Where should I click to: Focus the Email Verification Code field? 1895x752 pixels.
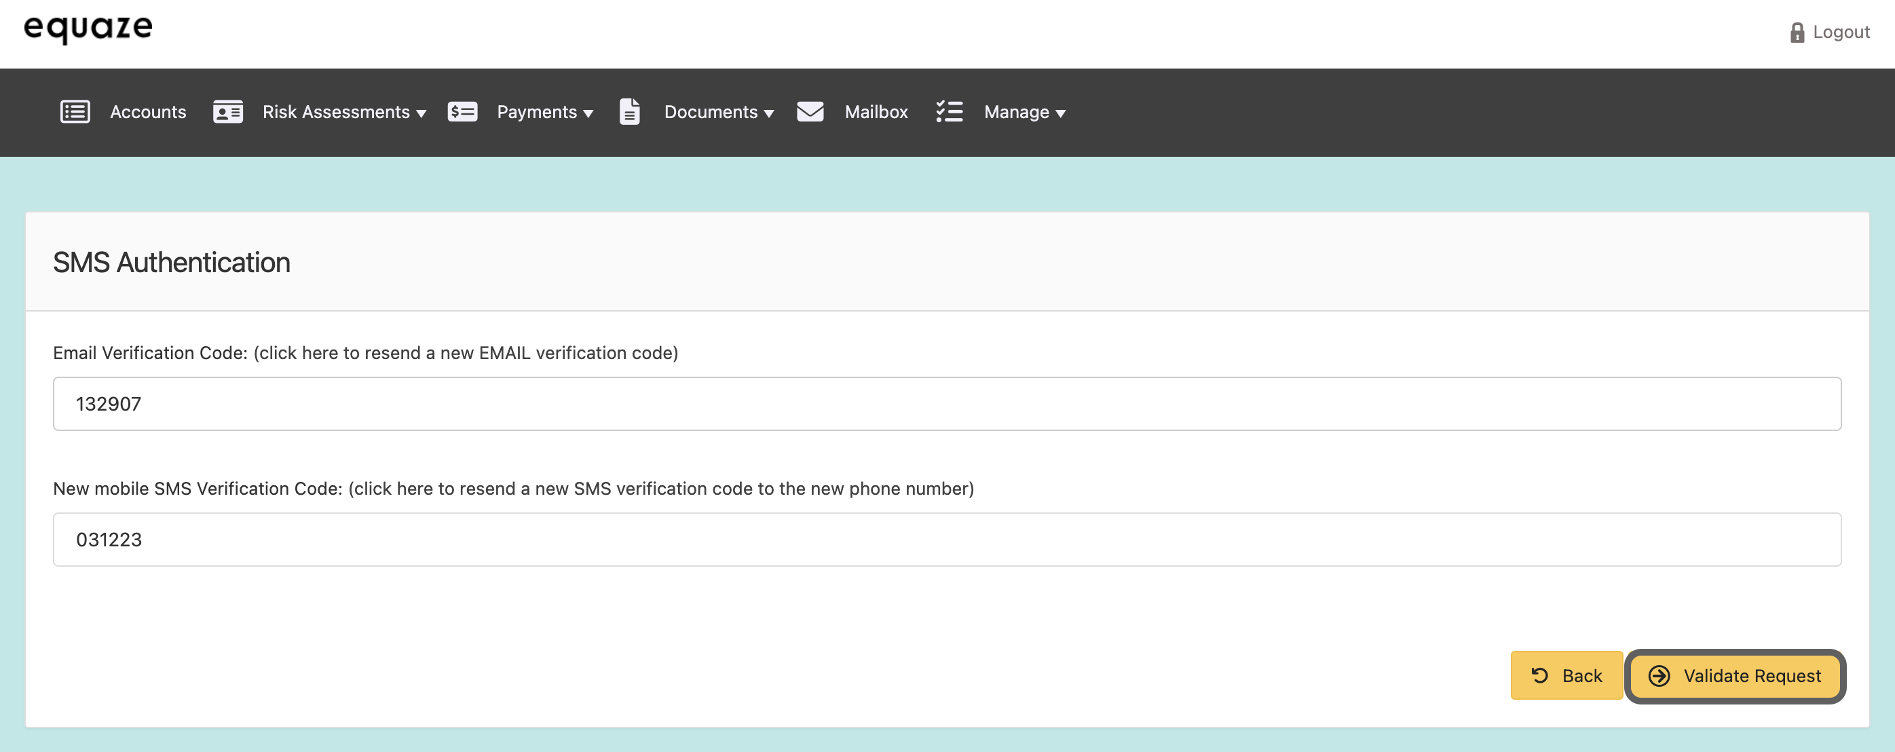(x=947, y=404)
